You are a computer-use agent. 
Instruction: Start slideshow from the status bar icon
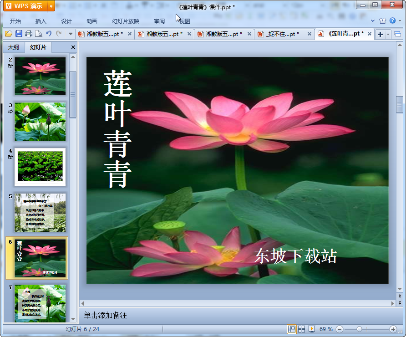pyautogui.click(x=312, y=329)
